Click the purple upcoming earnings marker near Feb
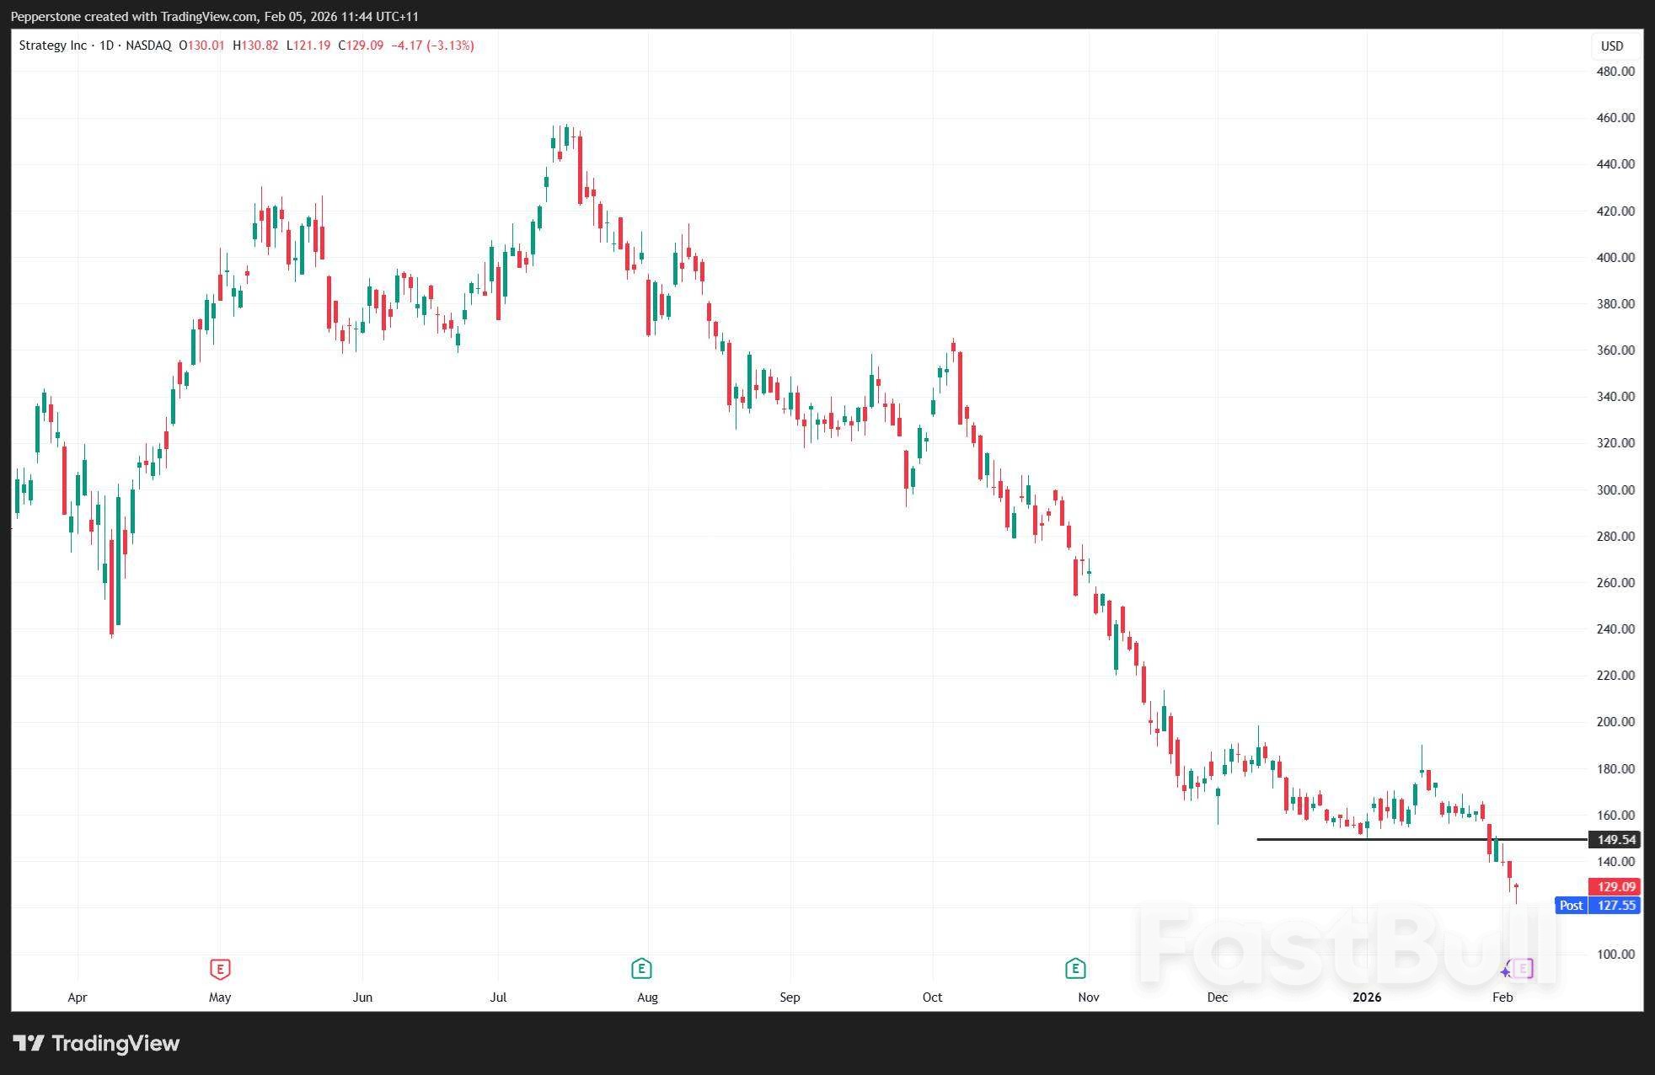 pos(1522,970)
